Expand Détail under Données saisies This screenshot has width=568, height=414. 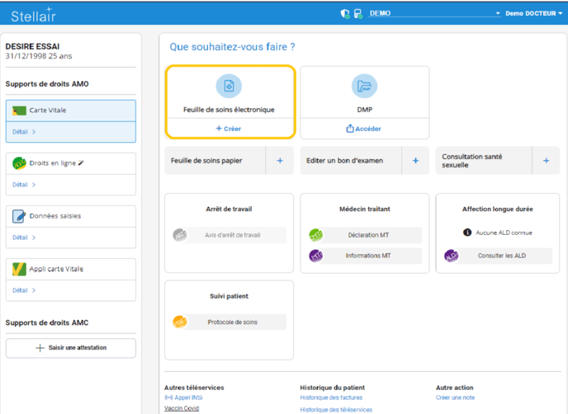click(24, 238)
